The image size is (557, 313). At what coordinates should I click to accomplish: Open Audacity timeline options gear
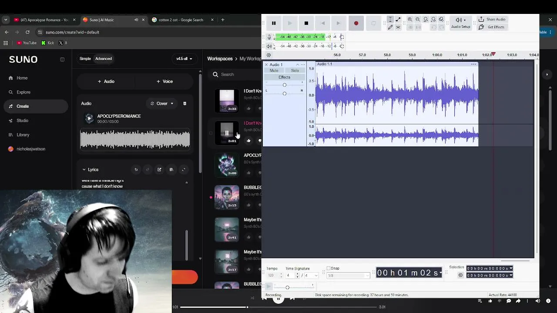(268, 55)
